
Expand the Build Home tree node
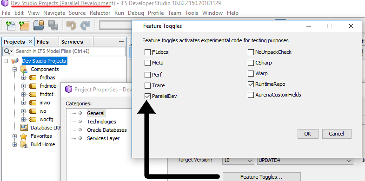(x=15, y=144)
